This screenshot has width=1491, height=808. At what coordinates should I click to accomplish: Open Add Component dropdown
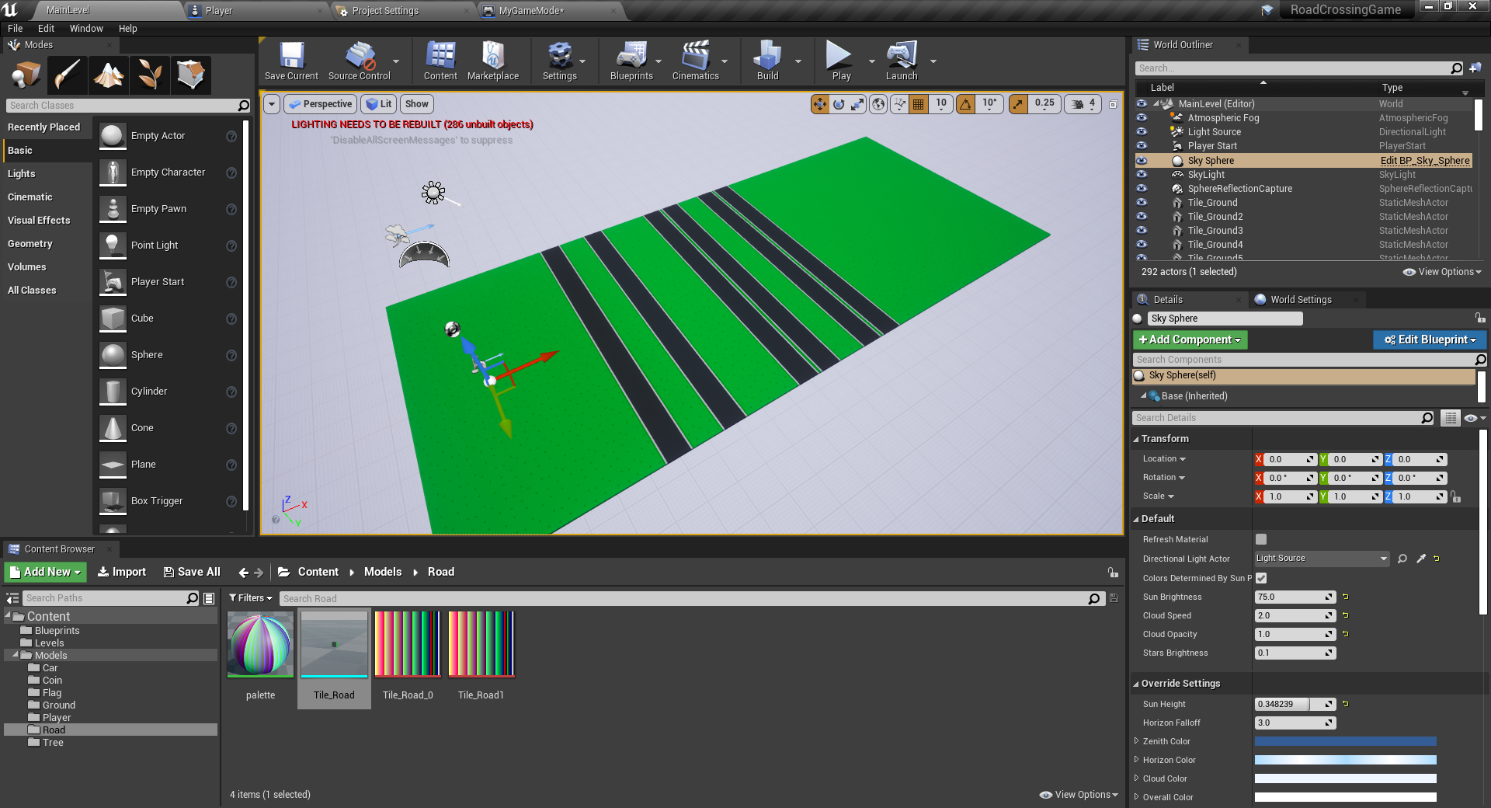(1190, 340)
